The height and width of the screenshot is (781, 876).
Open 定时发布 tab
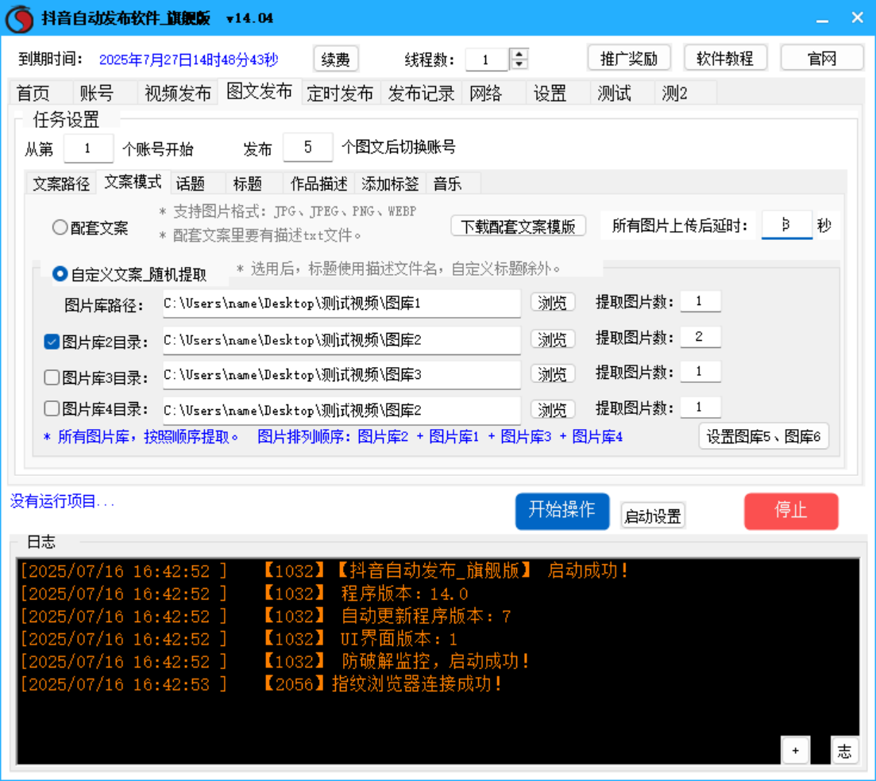pyautogui.click(x=340, y=94)
